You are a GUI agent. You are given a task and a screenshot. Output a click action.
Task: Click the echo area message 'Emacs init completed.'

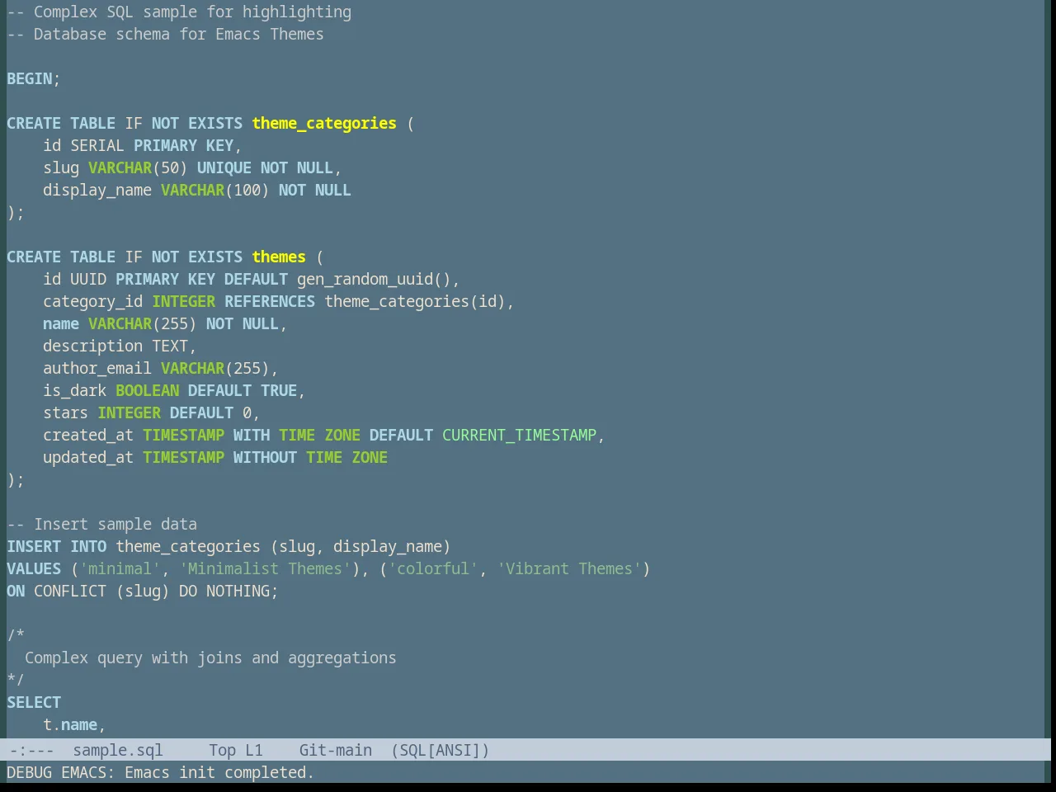coord(219,773)
